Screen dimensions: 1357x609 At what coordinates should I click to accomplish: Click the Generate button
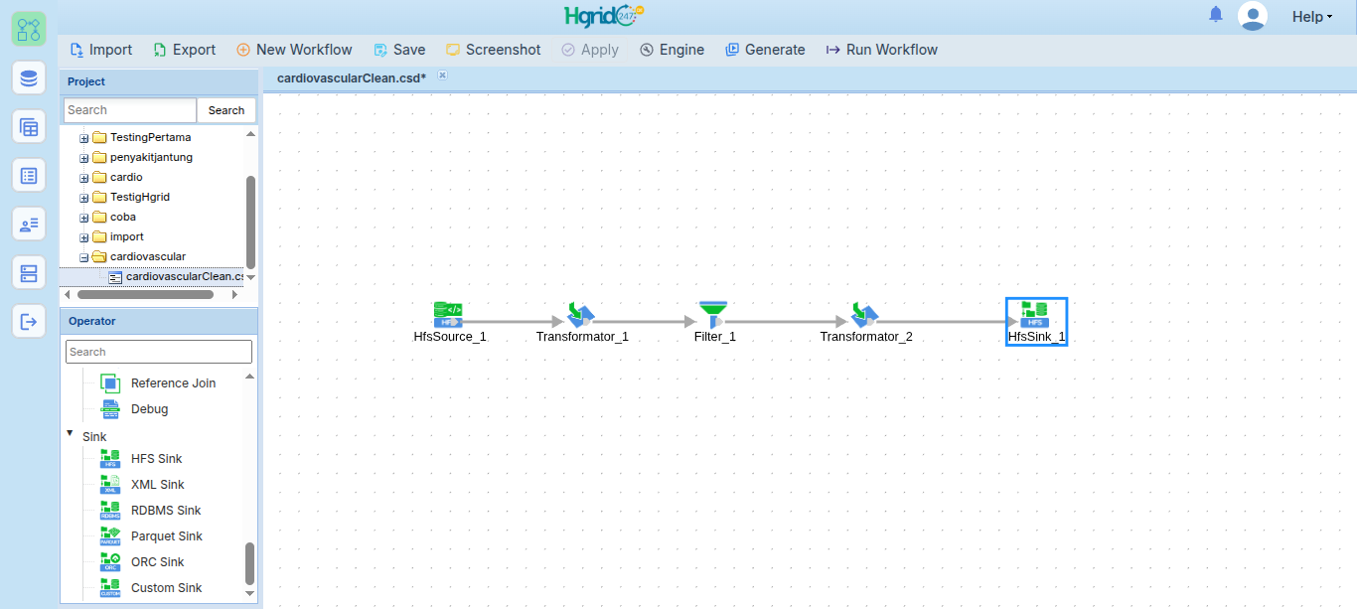pyautogui.click(x=766, y=50)
